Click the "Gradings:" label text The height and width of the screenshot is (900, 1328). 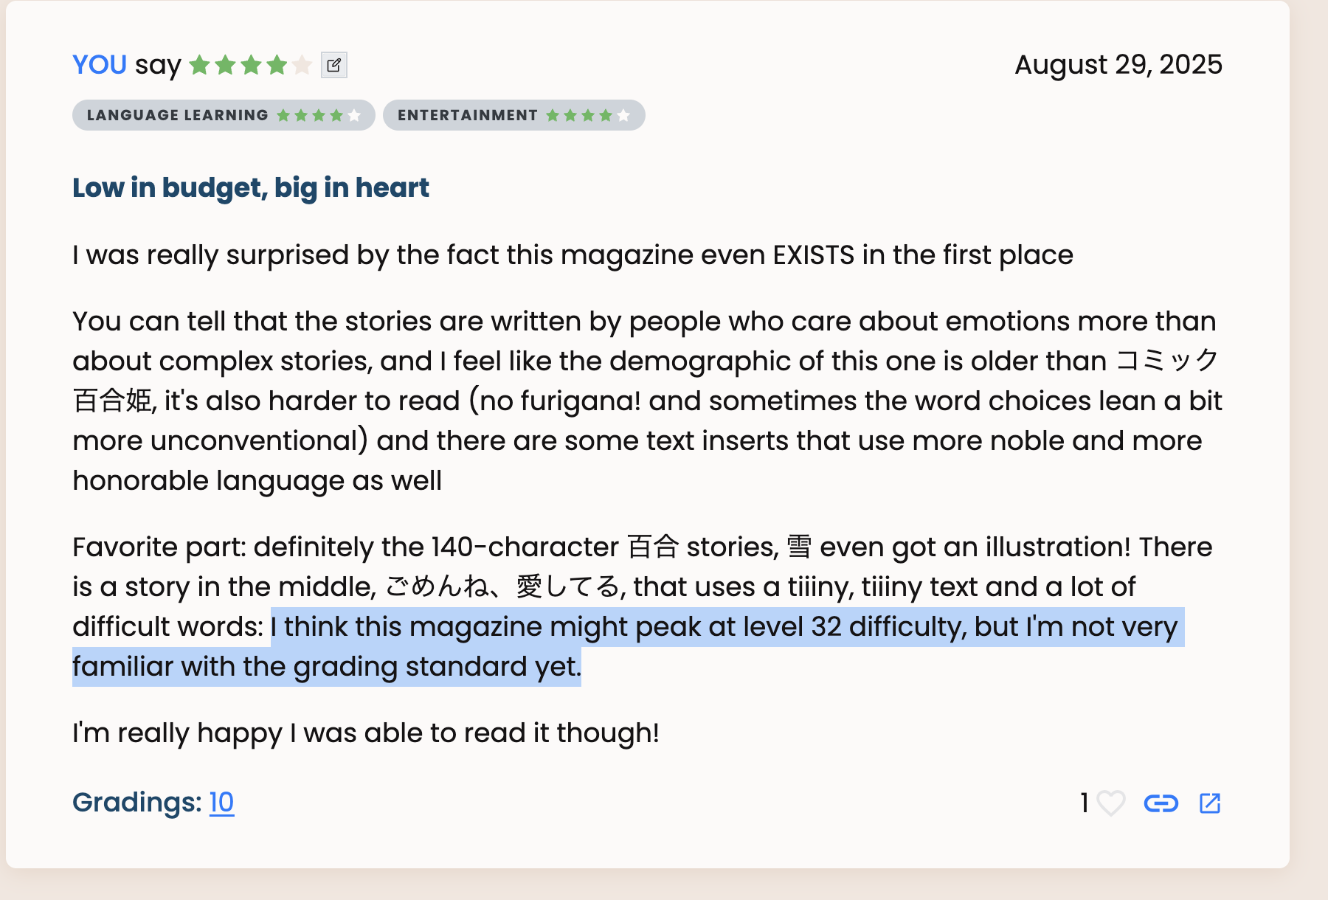[x=136, y=803]
